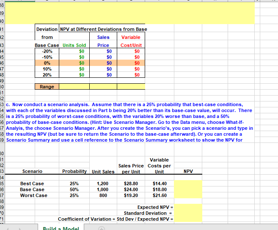Viewport: 278px width, 230px height.
Task: Select the Variable Cost $0 cell at 20%
Action: point(131,75)
